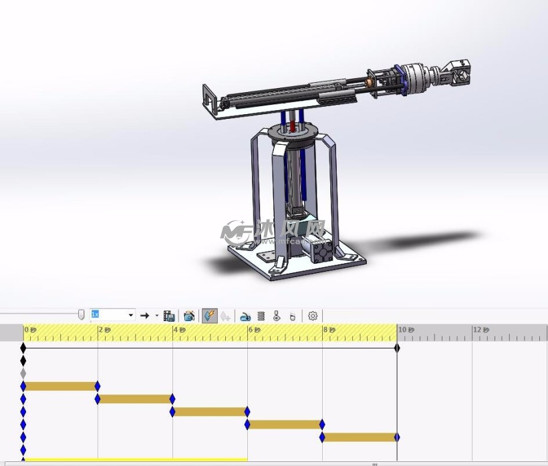
Task: Select the third bar's end key at 6 seconds
Action: point(247,412)
